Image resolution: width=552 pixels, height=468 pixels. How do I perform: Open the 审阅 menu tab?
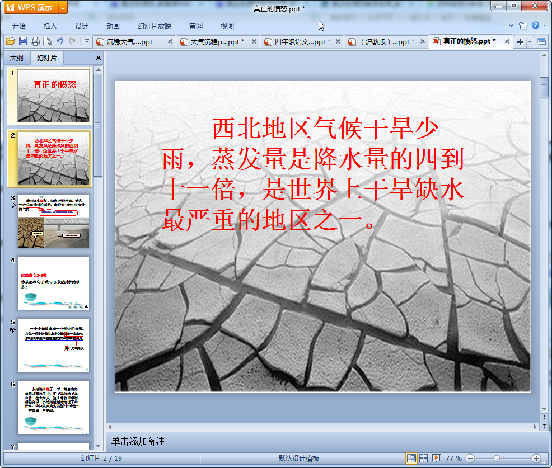point(196,26)
